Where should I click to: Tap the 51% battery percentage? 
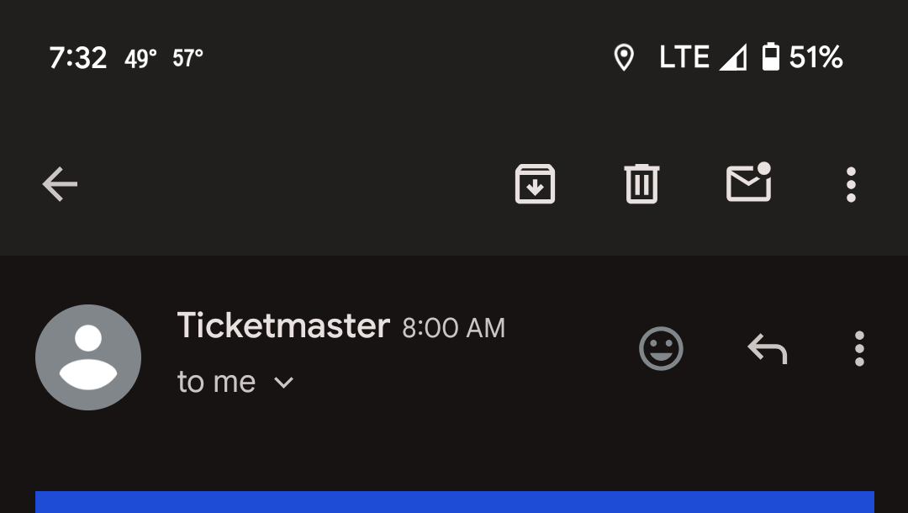coord(816,57)
